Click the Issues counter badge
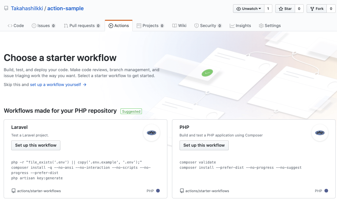337x206 pixels. click(x=53, y=26)
